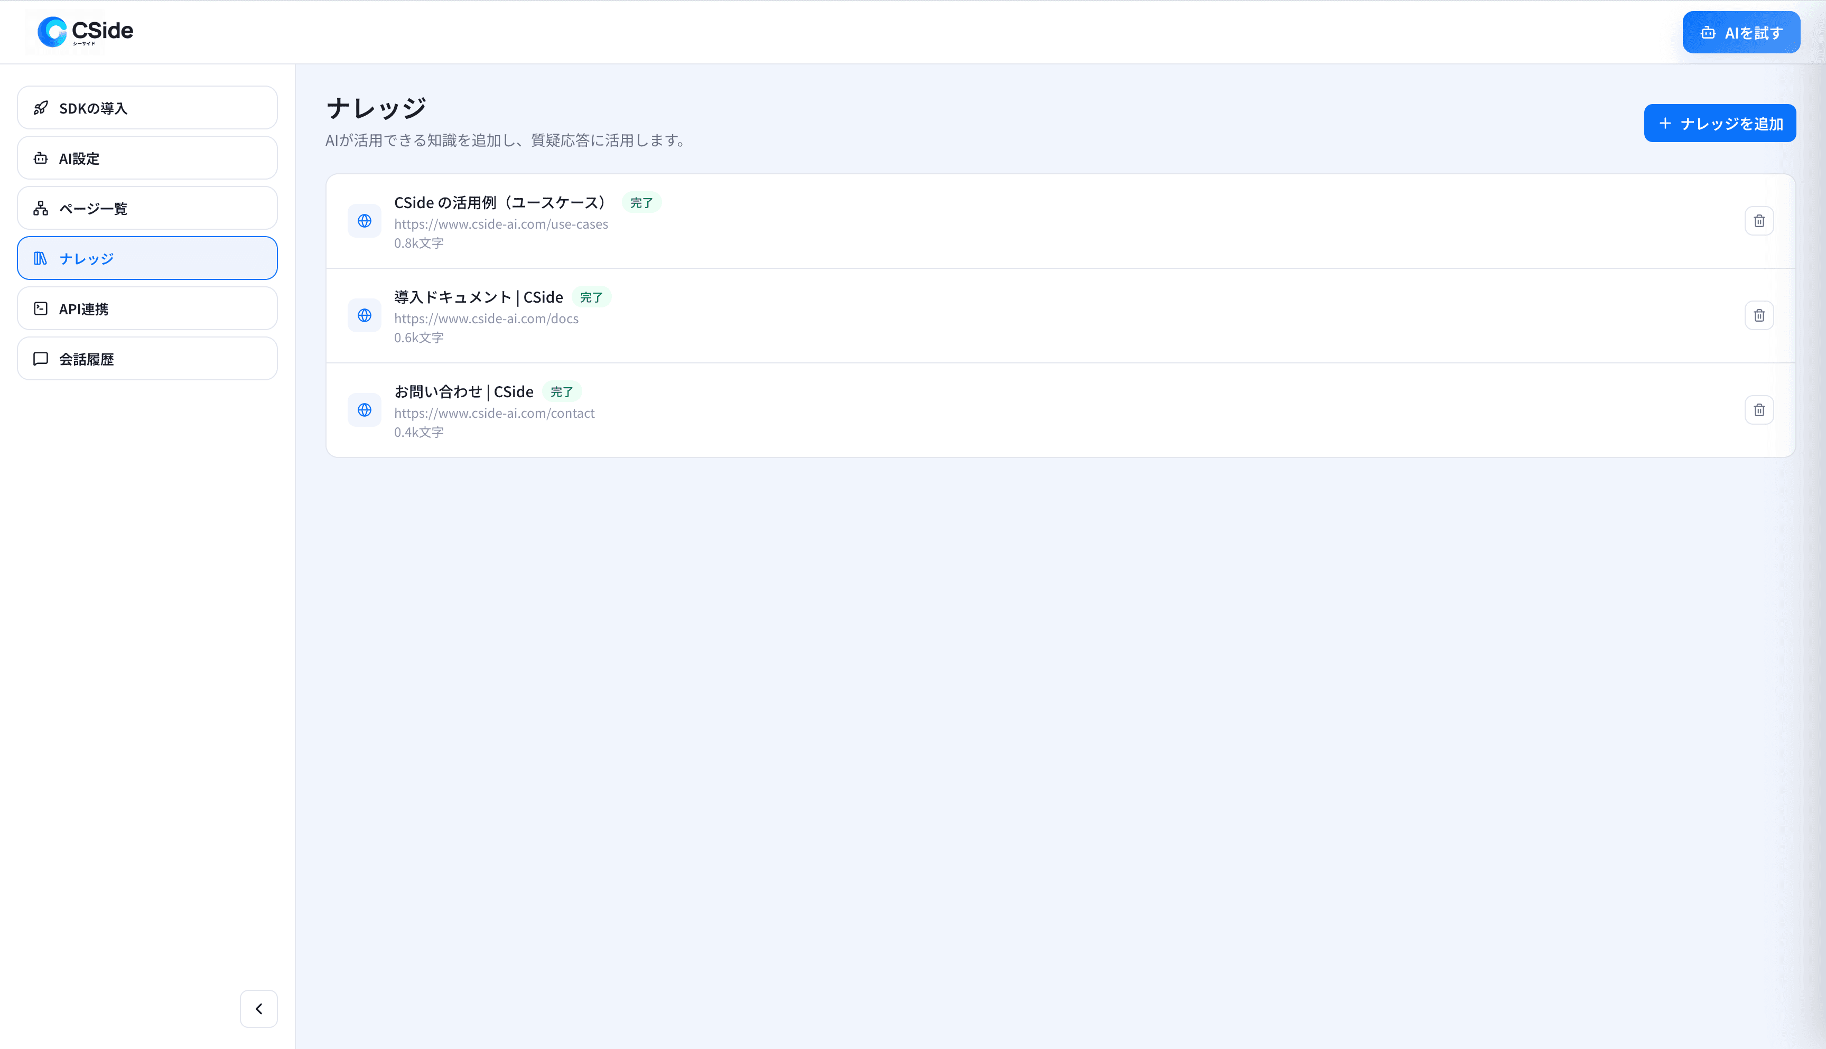Screen dimensions: 1826x1049
Task: Click the use-cases URL link
Action: (501, 224)
